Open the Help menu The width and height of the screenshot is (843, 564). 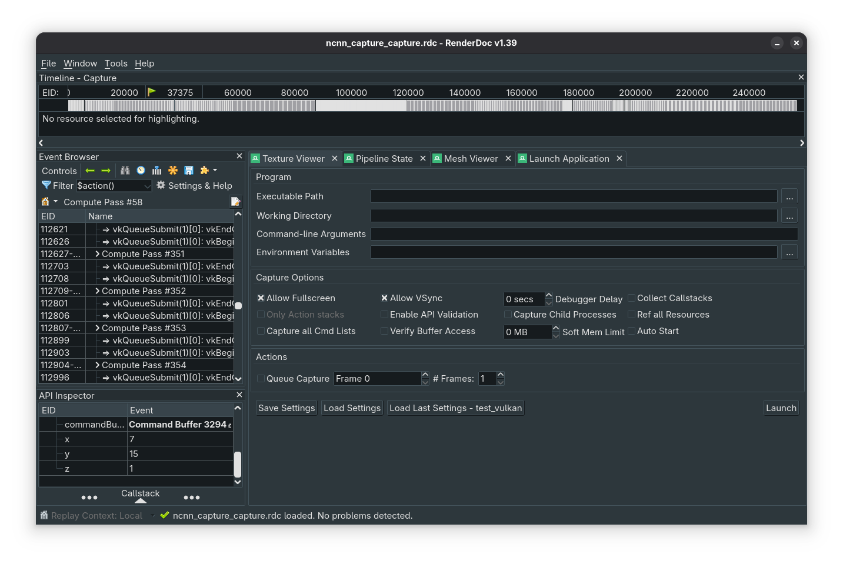tap(145, 64)
